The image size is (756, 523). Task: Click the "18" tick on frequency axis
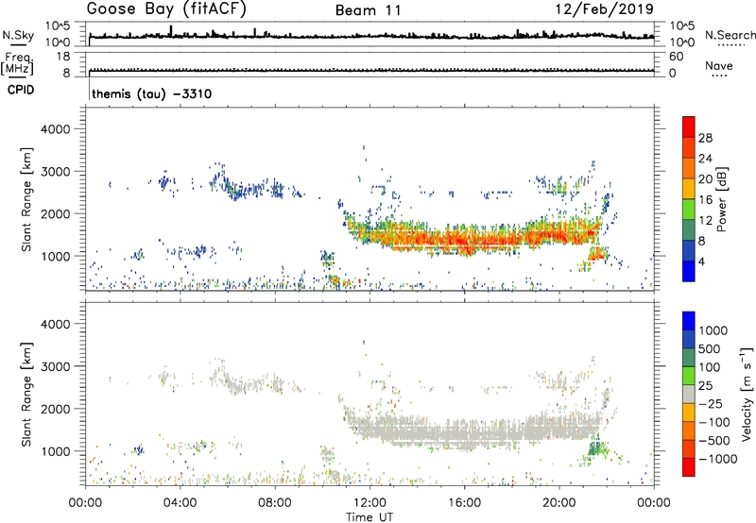click(x=63, y=57)
